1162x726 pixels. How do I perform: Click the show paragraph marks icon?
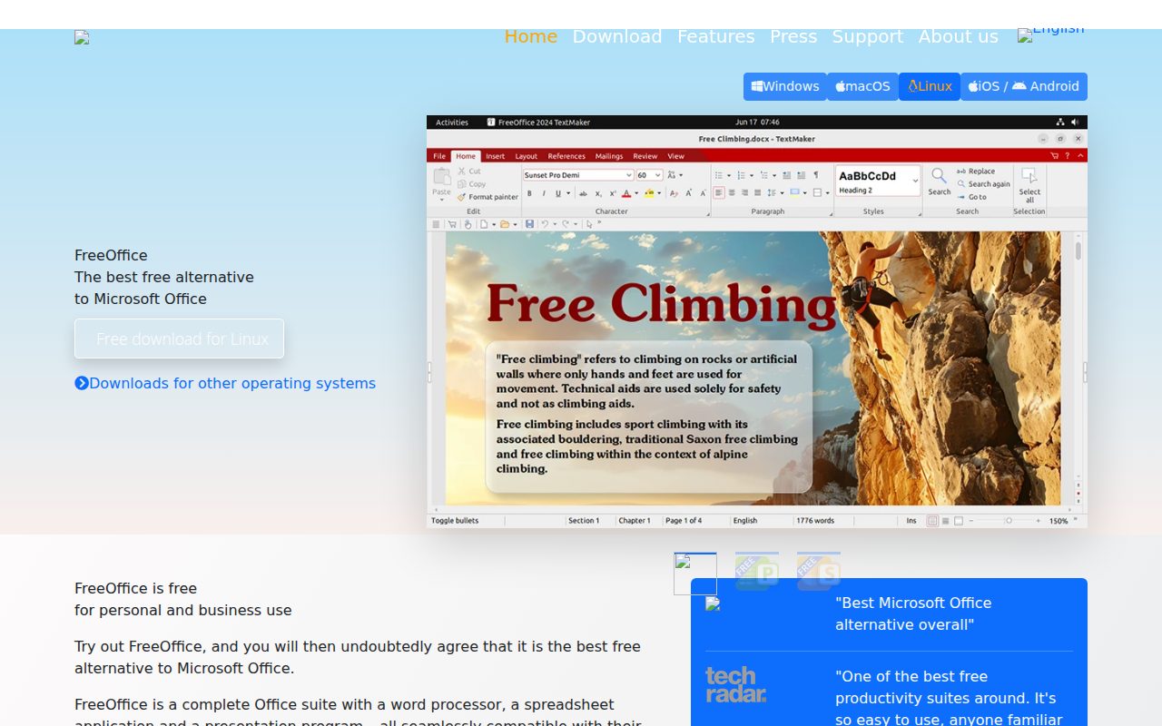pos(816,175)
